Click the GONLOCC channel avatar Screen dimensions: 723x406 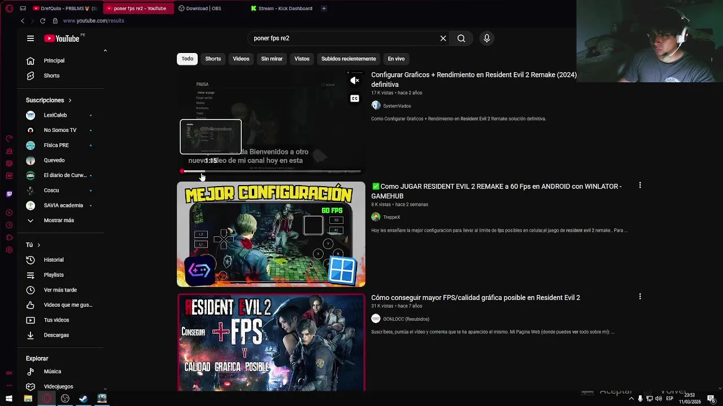coord(376,319)
